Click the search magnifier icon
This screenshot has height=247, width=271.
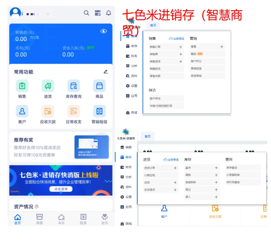[x=87, y=13]
